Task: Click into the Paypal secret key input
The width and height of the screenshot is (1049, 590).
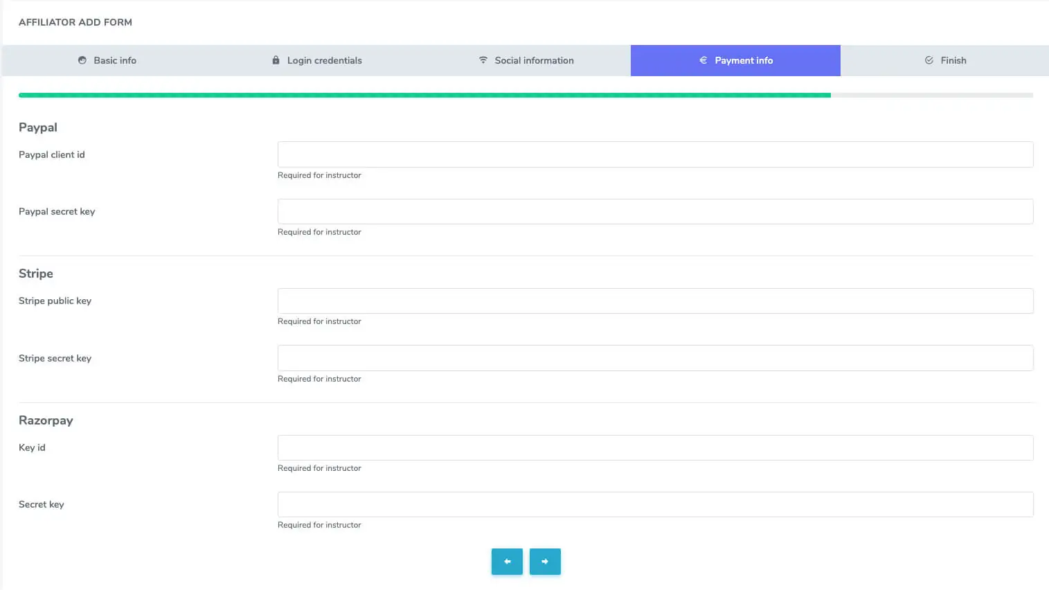Action: tap(655, 211)
